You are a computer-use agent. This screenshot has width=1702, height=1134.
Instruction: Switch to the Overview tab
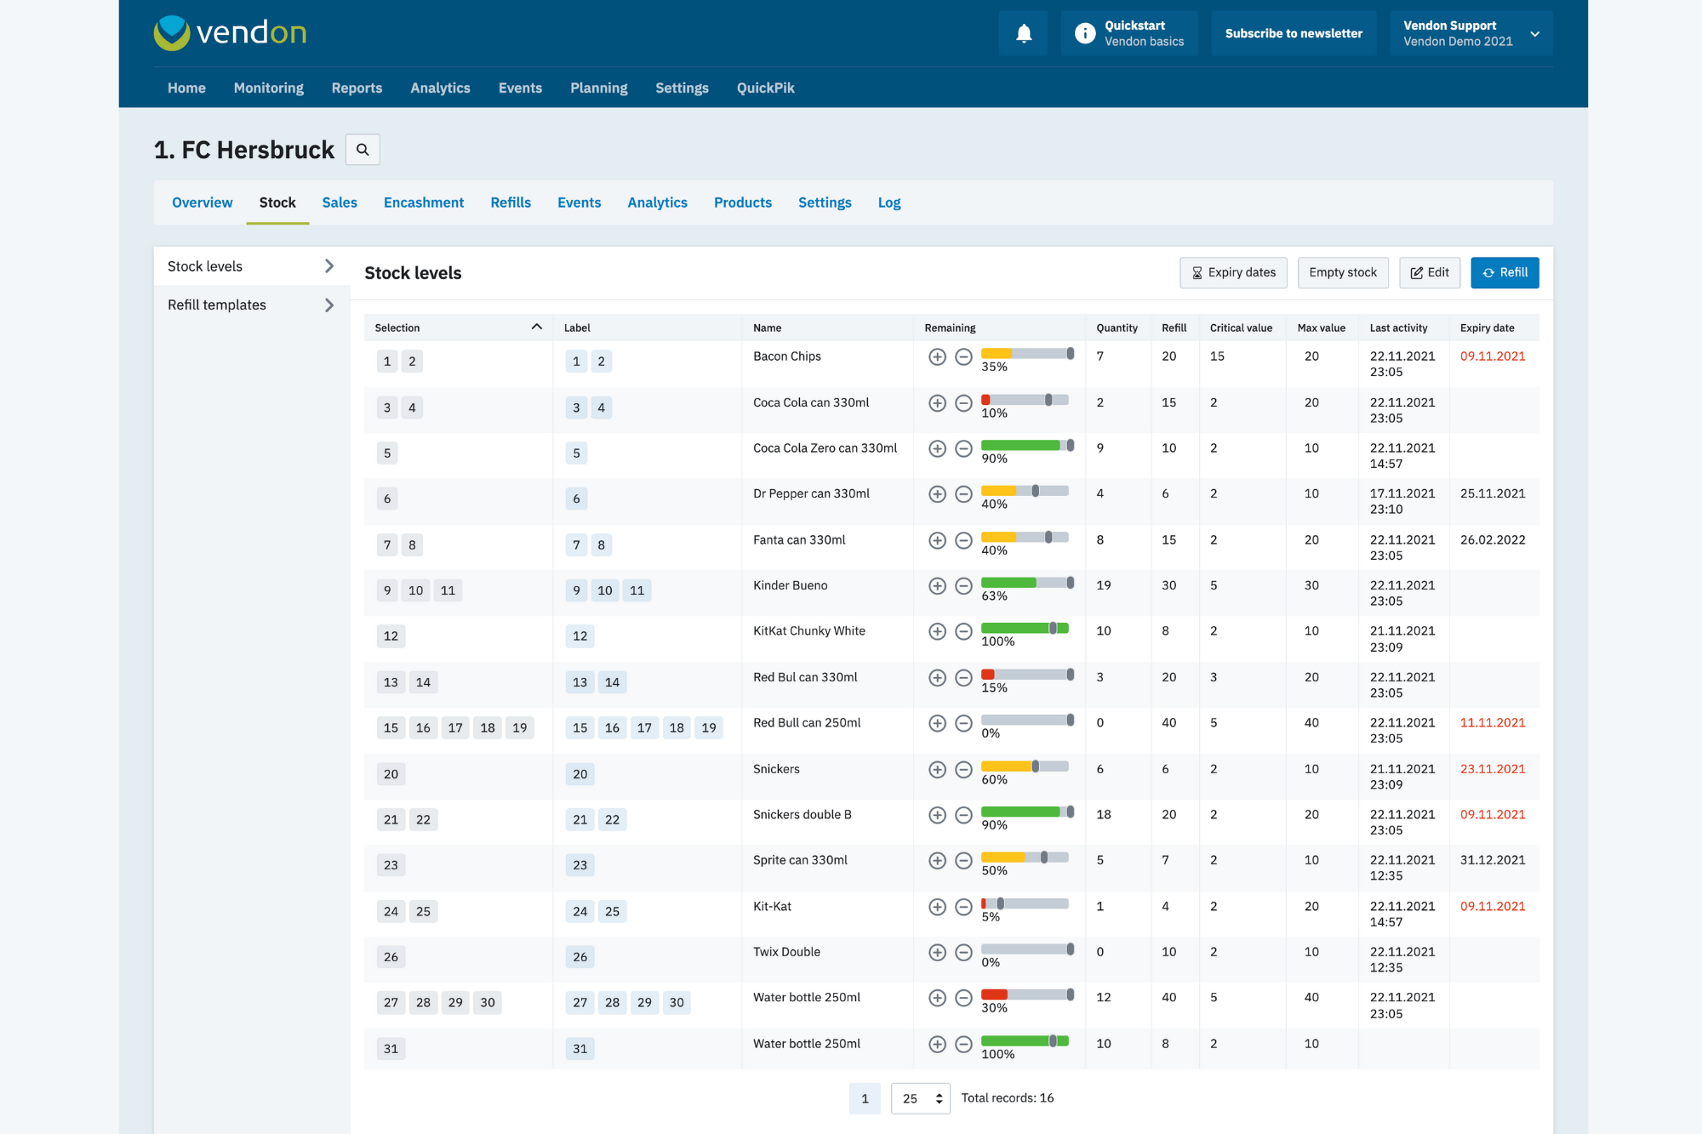pyautogui.click(x=202, y=202)
